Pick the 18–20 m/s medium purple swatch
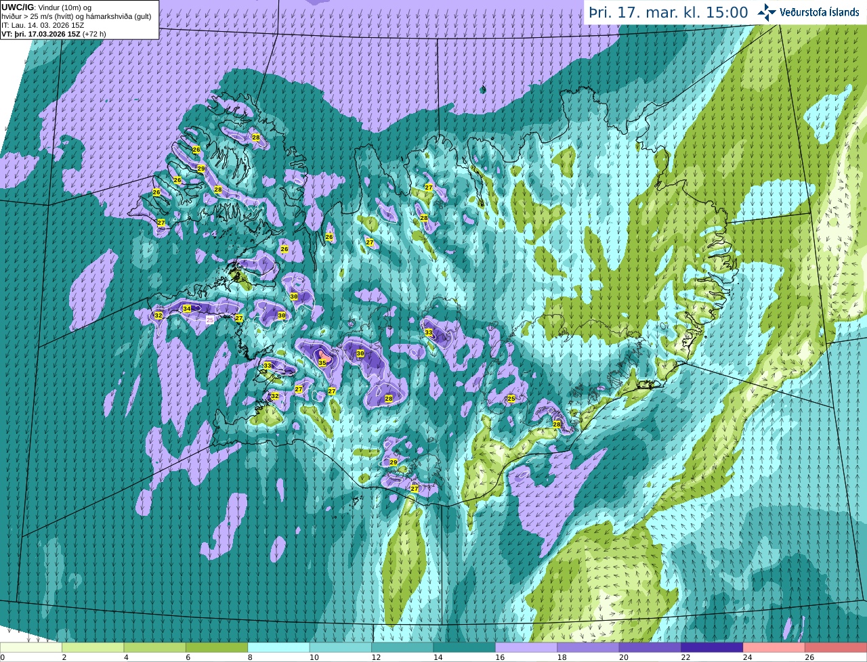This screenshot has height=662, width=867. point(588,647)
